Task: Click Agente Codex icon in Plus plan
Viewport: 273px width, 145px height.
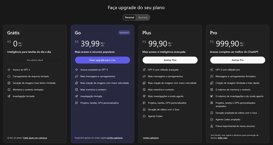Action: pos(144,116)
